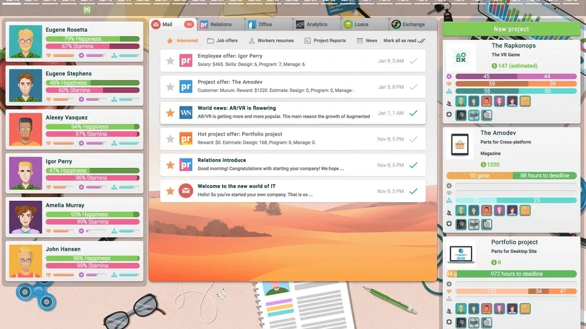Switch to the Analytics tab

(317, 24)
